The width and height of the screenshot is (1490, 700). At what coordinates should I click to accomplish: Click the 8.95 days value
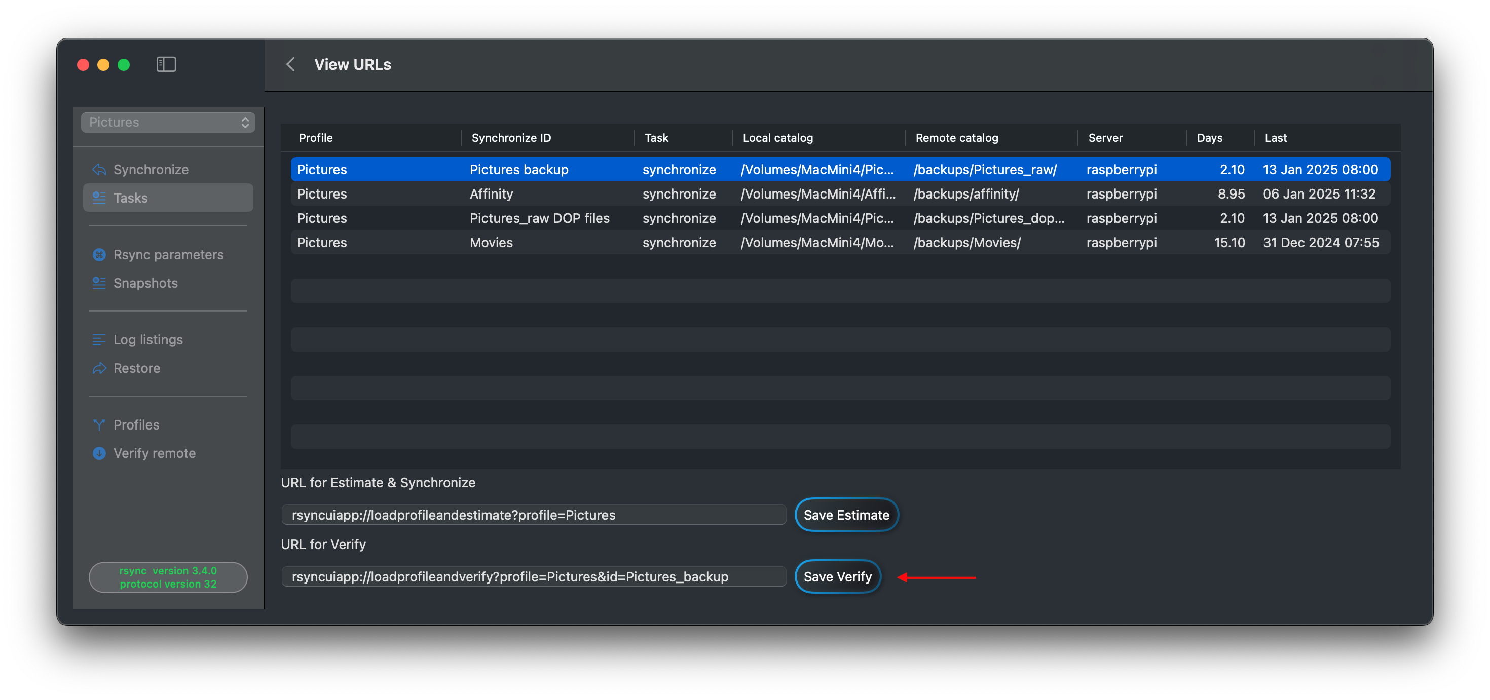coord(1231,193)
